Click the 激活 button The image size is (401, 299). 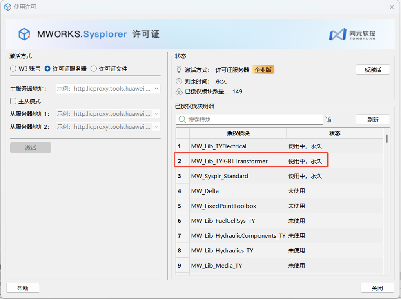(x=31, y=148)
